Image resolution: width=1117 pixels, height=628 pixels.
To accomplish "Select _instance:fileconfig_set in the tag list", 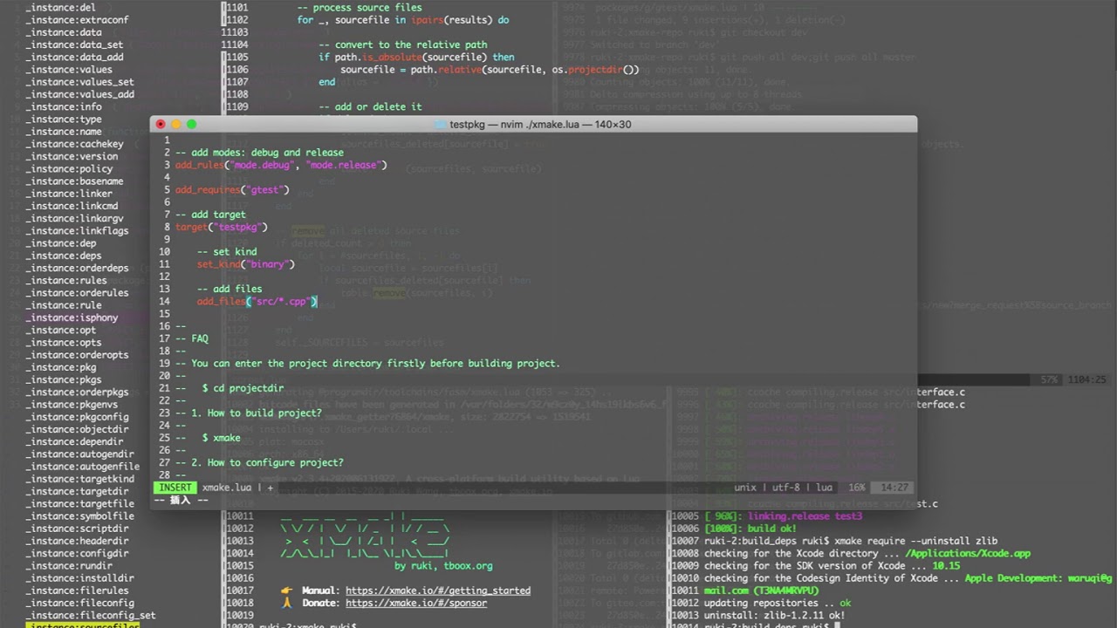I will point(91,616).
